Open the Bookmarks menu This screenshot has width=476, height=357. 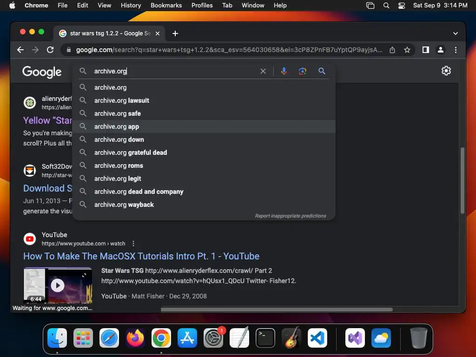[x=166, y=6]
